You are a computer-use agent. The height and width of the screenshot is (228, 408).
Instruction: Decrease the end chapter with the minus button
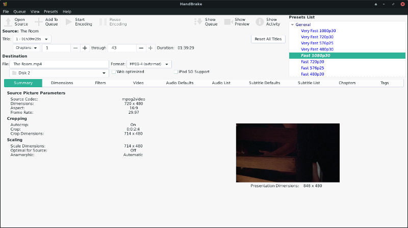[x=141, y=48]
